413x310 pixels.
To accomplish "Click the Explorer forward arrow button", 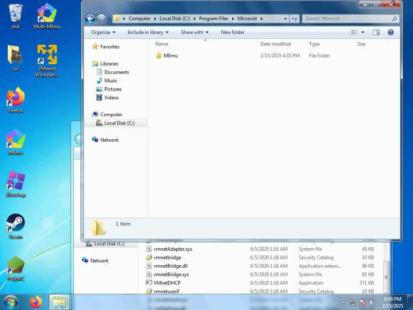I will pyautogui.click(x=101, y=19).
